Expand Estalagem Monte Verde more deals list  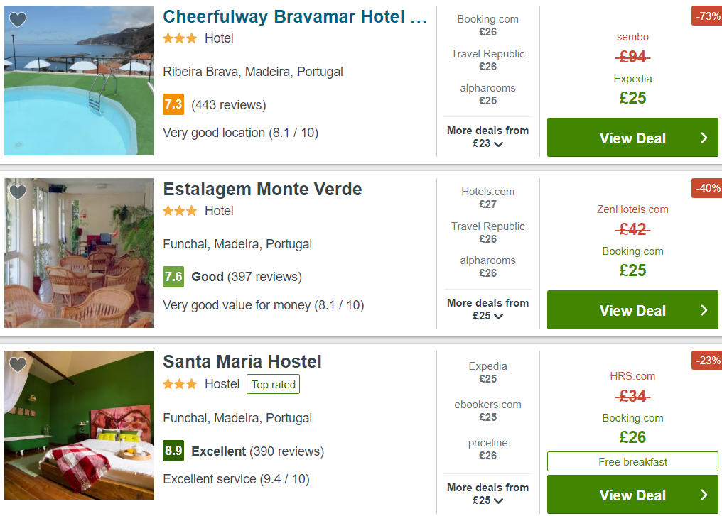pyautogui.click(x=487, y=309)
